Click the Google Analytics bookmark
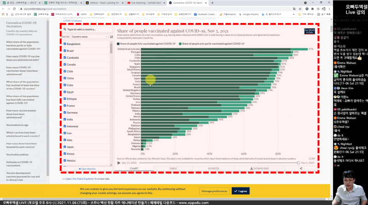The height and width of the screenshot is (205, 368). point(250,14)
